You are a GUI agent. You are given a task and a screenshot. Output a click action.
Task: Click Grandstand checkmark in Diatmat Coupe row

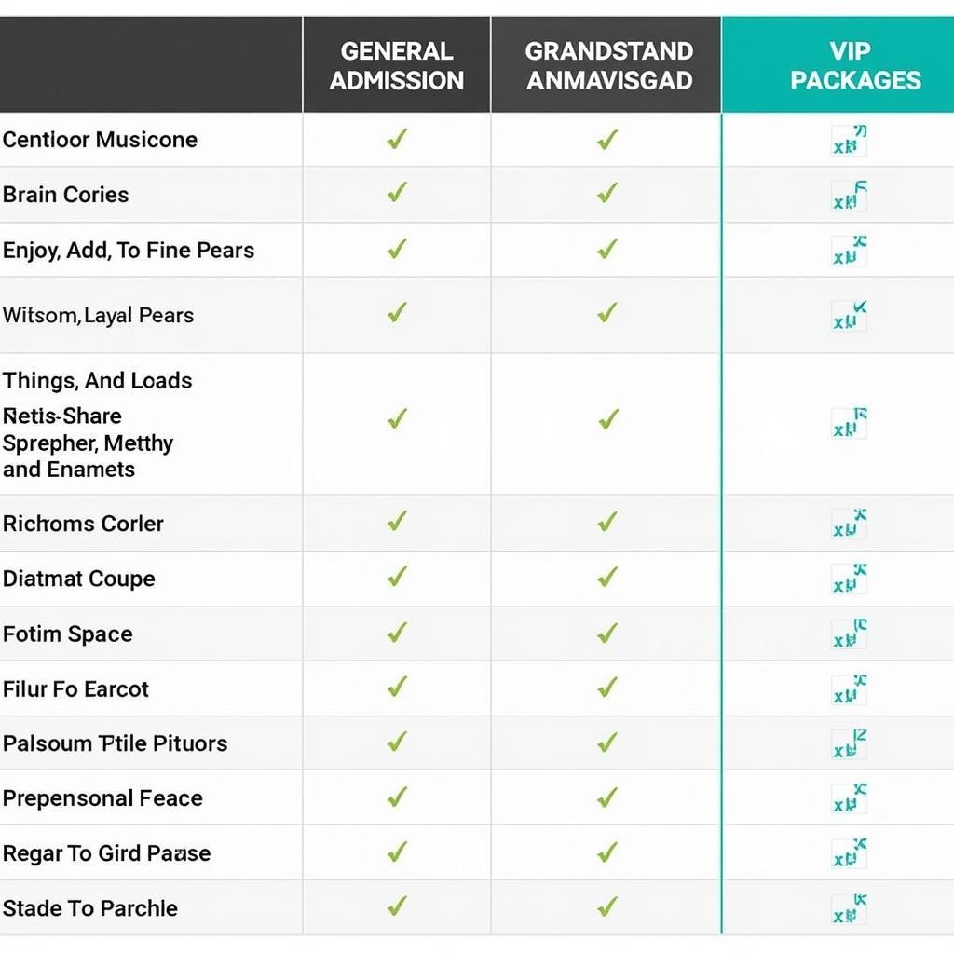(607, 578)
